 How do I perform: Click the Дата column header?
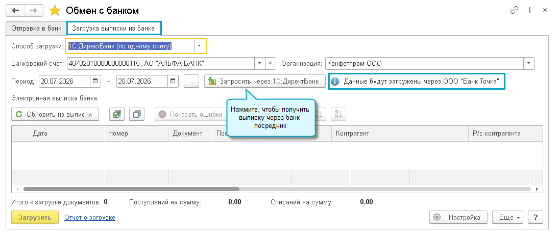pos(66,134)
